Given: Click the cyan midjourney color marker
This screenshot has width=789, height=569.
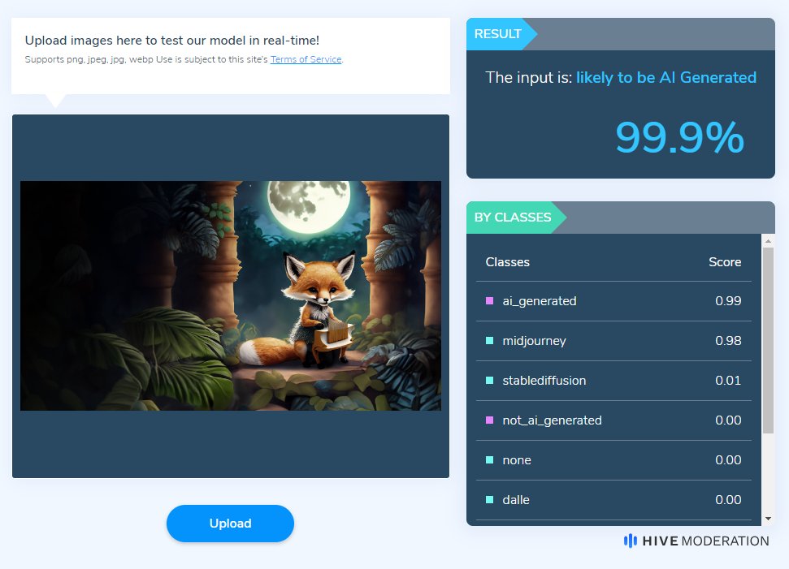Looking at the screenshot, I should (x=489, y=340).
